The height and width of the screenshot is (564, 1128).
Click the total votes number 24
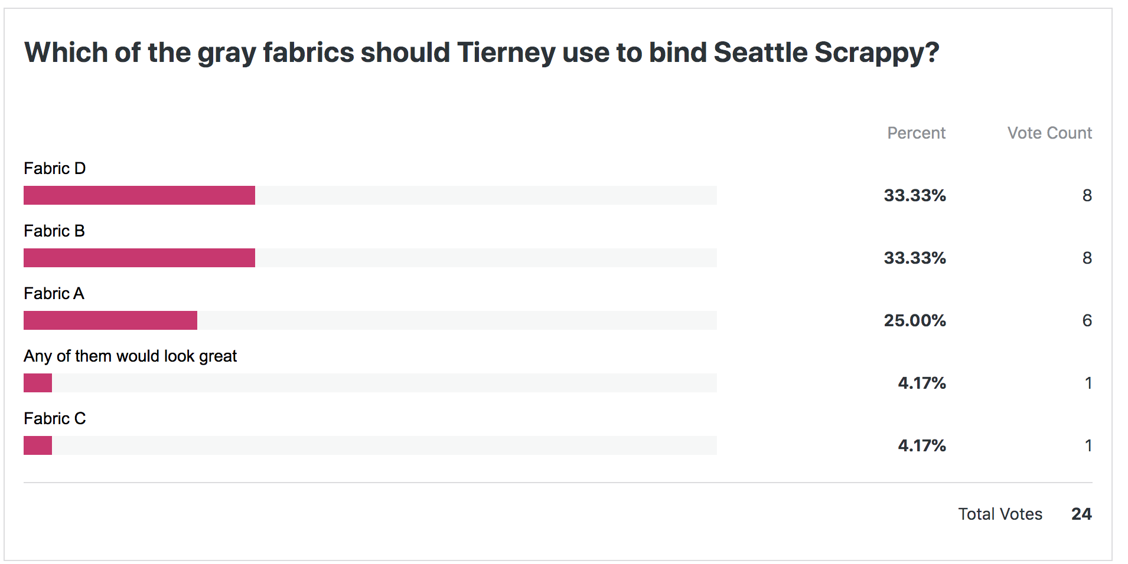(x=1081, y=514)
